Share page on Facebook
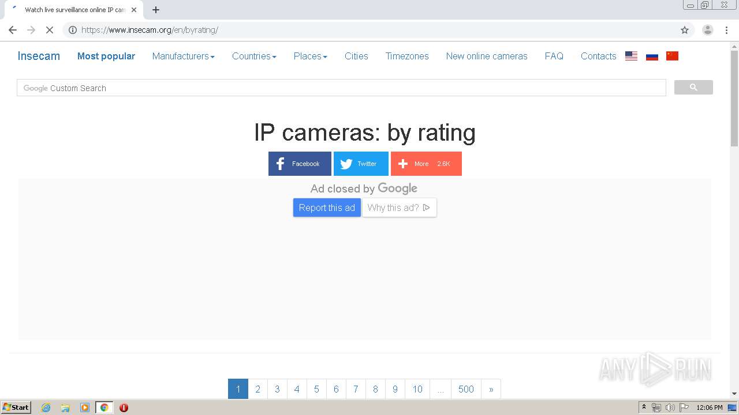The width and height of the screenshot is (739, 415). pyautogui.click(x=300, y=164)
